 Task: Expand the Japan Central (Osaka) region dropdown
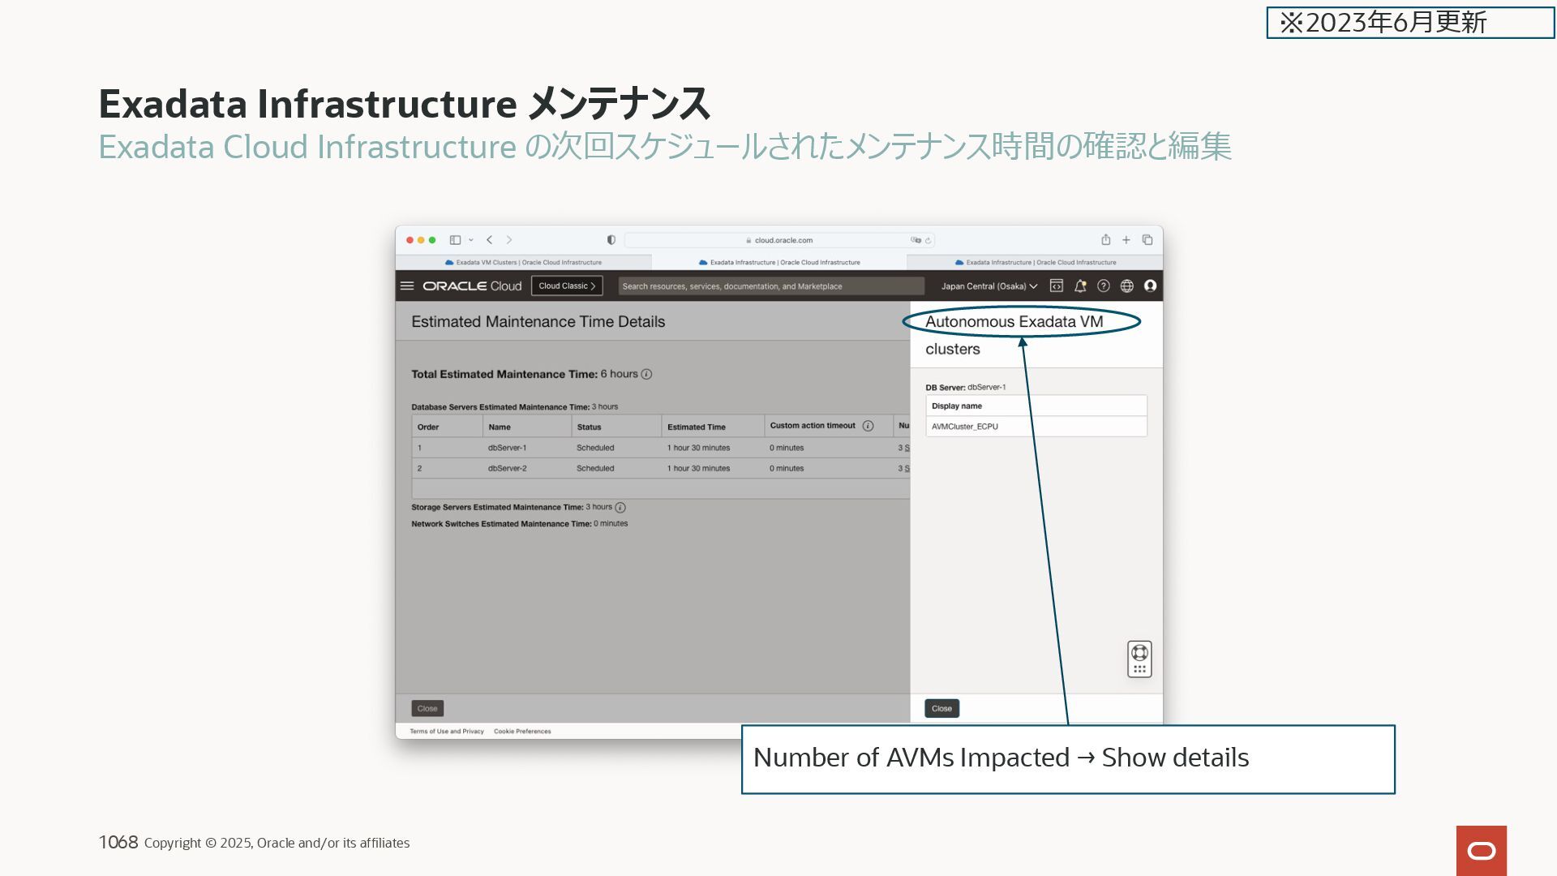tap(989, 286)
